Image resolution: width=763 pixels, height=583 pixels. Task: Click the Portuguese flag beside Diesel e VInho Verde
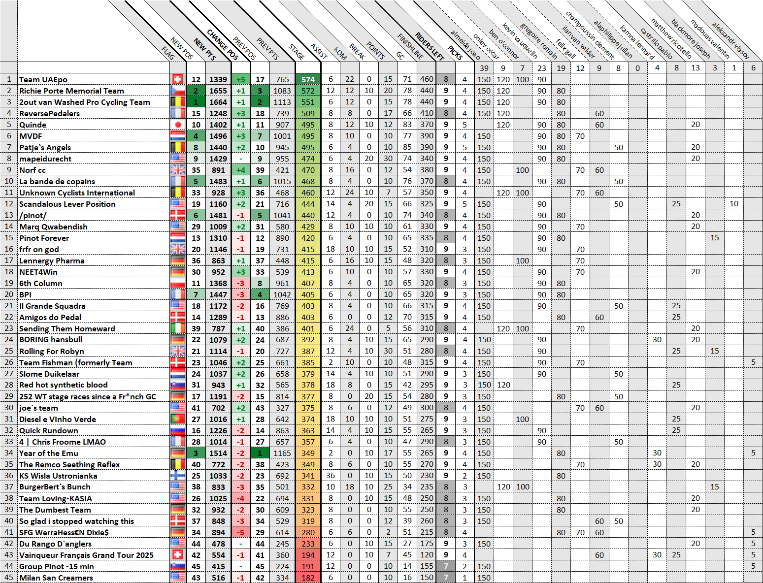click(x=178, y=419)
